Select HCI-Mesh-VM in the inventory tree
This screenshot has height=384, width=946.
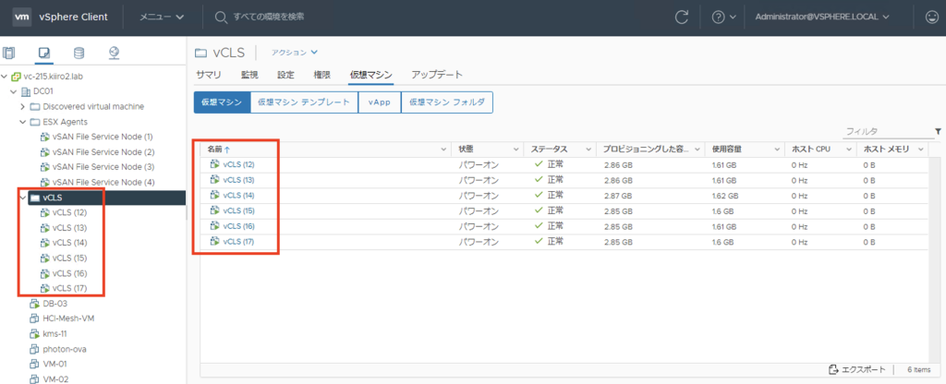(68, 318)
